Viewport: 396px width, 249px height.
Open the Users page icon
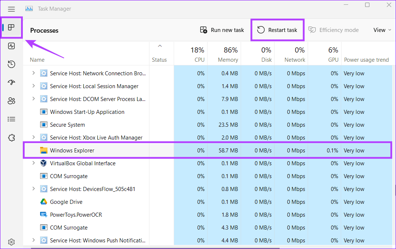click(11, 101)
